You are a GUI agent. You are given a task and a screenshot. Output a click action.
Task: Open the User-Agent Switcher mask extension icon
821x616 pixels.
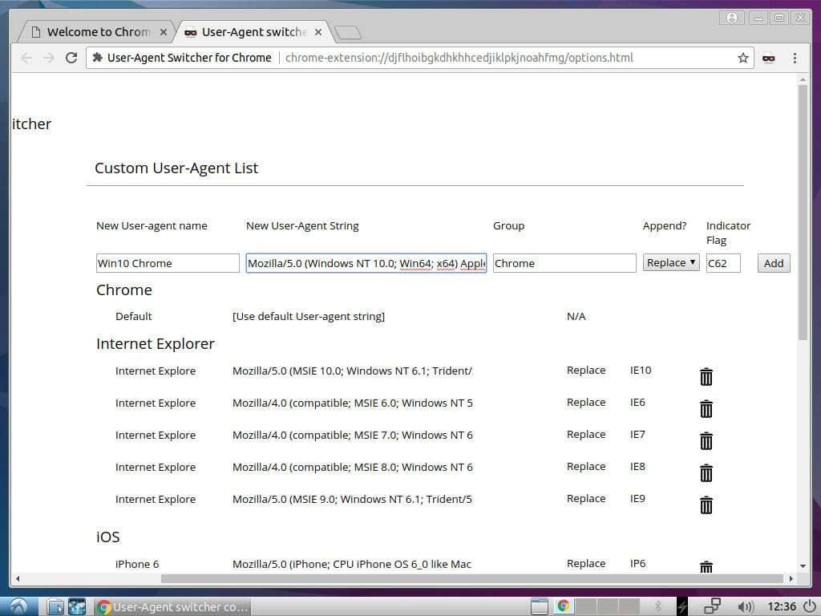click(768, 57)
